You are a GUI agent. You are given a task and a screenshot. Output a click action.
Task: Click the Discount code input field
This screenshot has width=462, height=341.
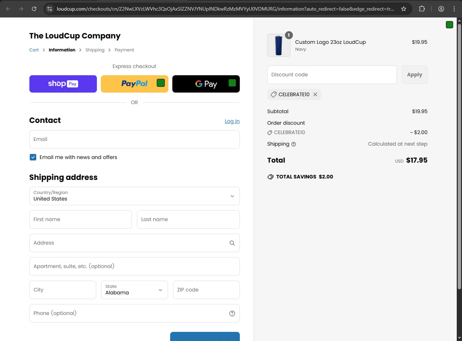[x=332, y=75]
